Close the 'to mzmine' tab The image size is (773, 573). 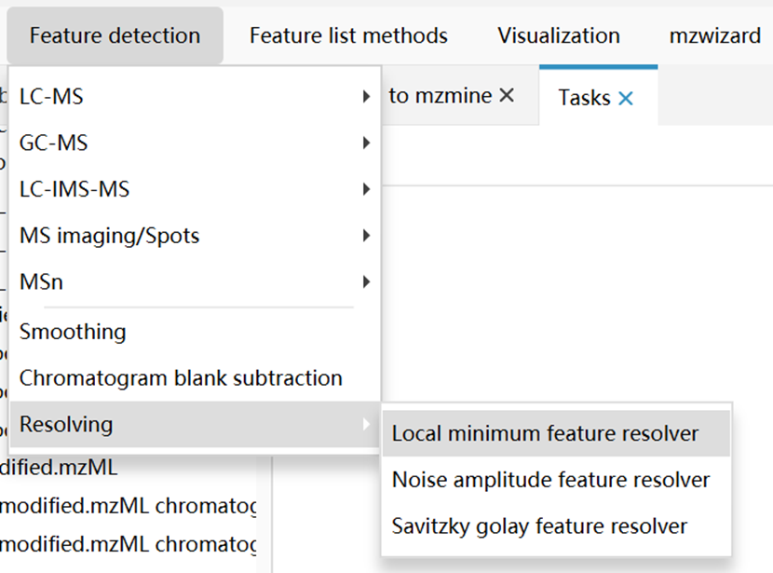click(x=507, y=95)
